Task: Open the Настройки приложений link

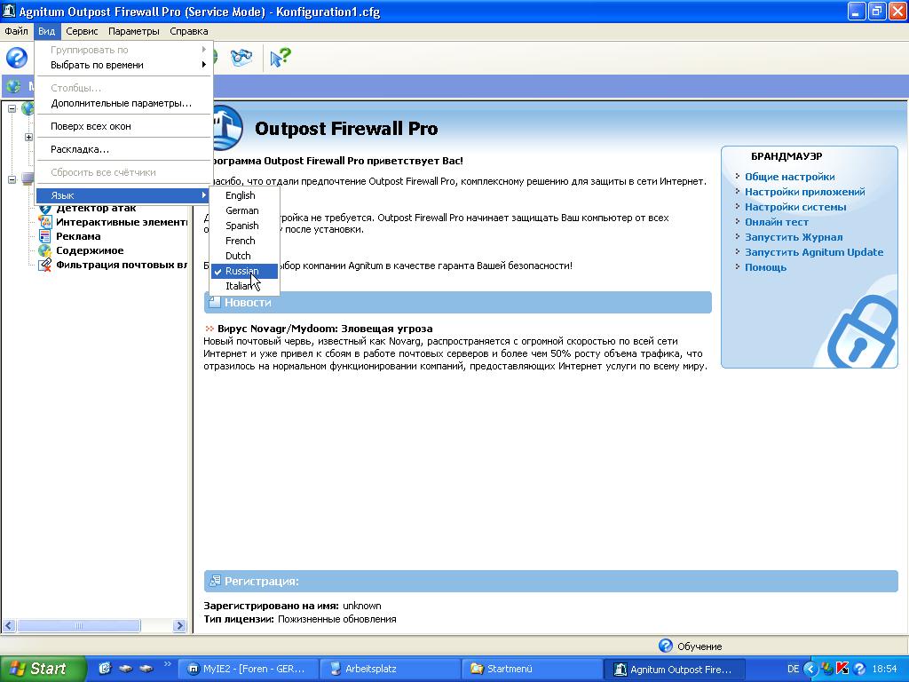Action: (804, 192)
